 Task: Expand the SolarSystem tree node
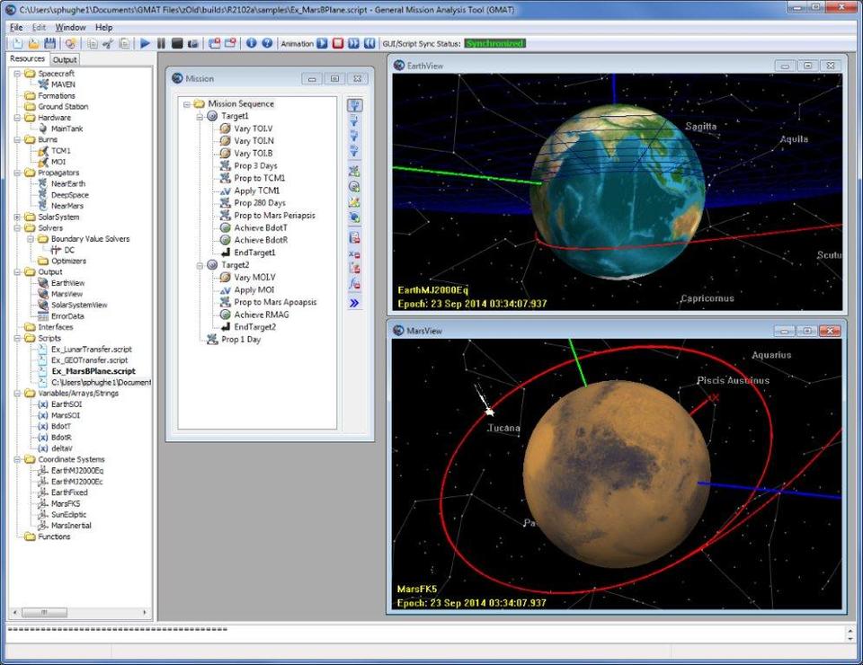[x=18, y=217]
